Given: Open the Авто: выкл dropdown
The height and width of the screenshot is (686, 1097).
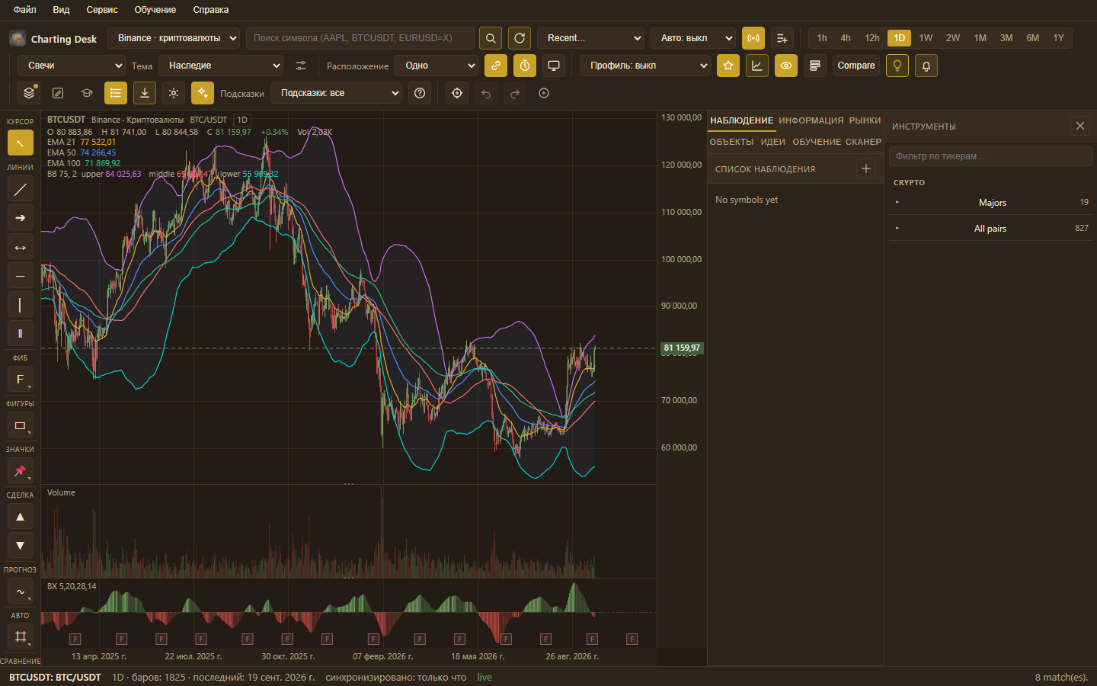Looking at the screenshot, I should (693, 38).
